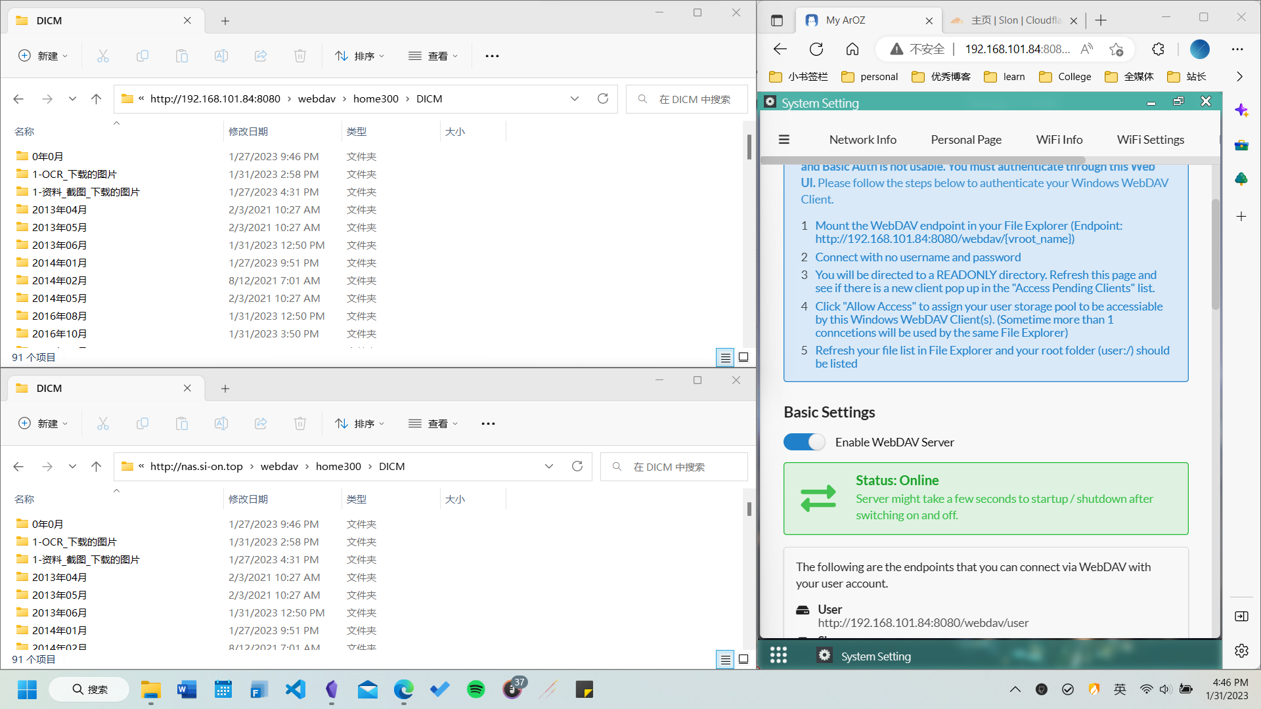Click the up-directory arrow in bottom Explorer
Screen dimensions: 1261x709
tap(96, 466)
